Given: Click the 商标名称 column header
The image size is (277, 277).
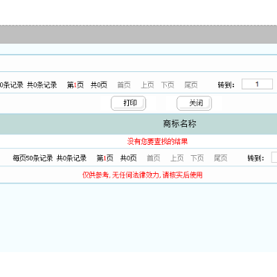Looking at the screenshot, I should tap(179, 124).
